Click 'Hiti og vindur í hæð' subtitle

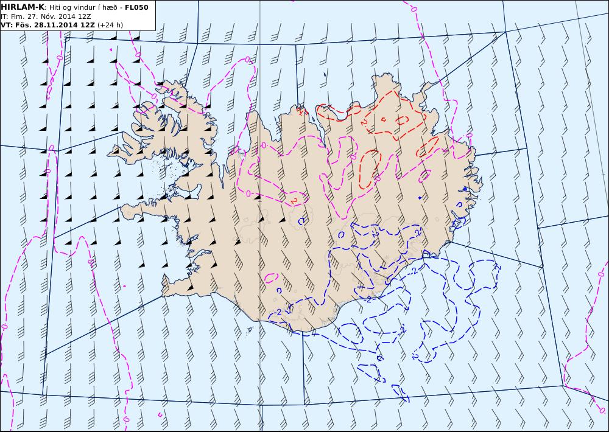83,7
